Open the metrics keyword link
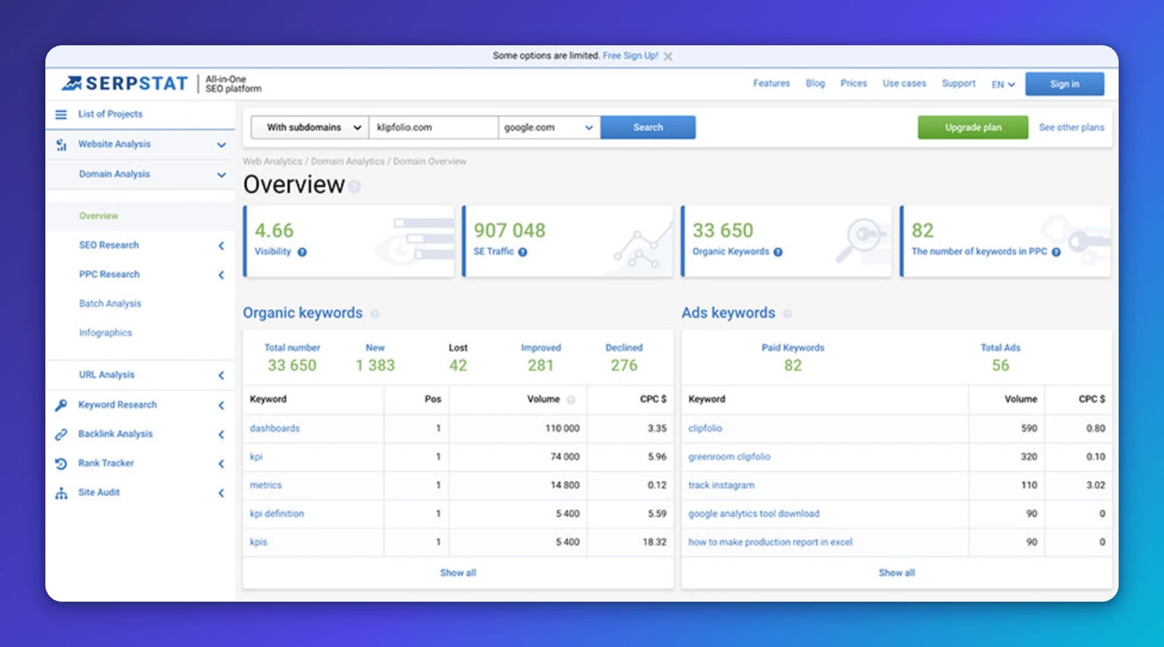The width and height of the screenshot is (1164, 647). point(266,485)
